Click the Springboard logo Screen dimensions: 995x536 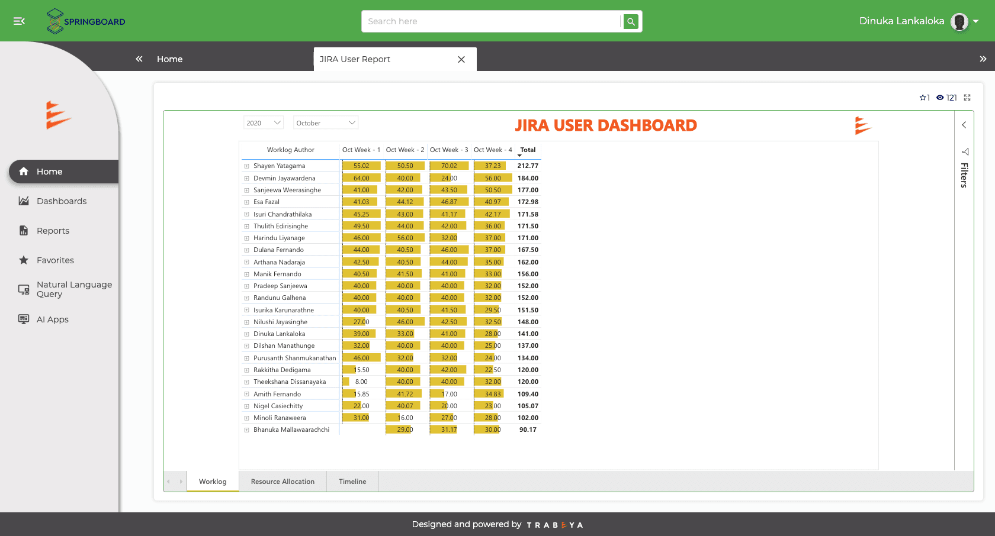pyautogui.click(x=86, y=21)
